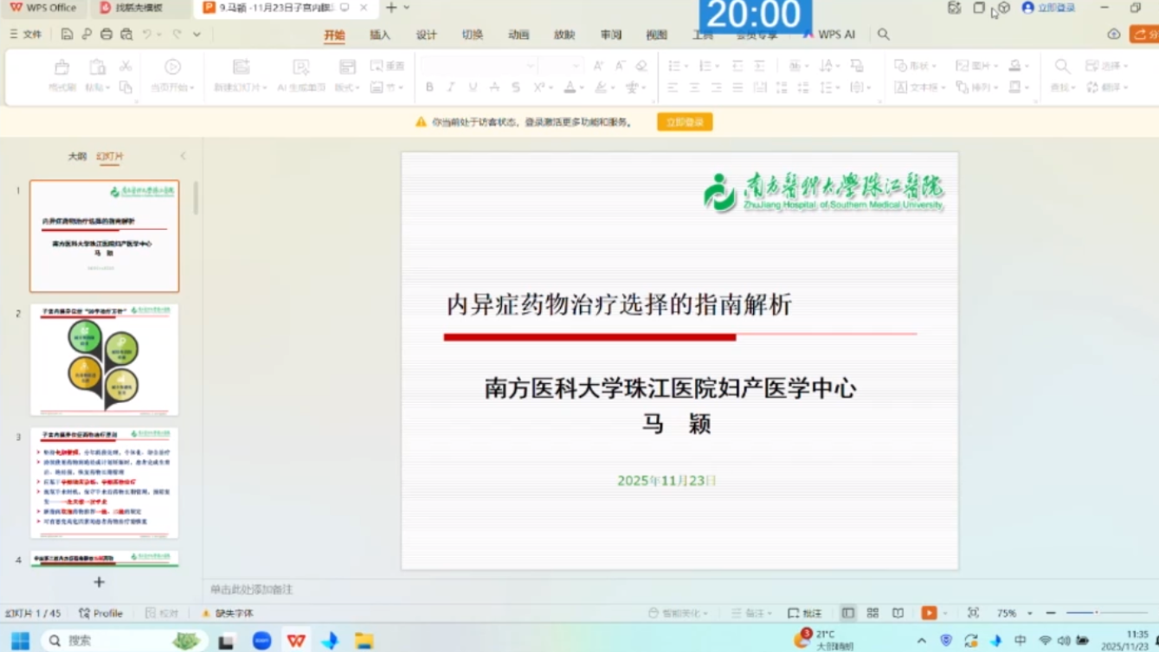The width and height of the screenshot is (1159, 652).
Task: Click the Print icon in quick access toolbar
Action: (106, 35)
